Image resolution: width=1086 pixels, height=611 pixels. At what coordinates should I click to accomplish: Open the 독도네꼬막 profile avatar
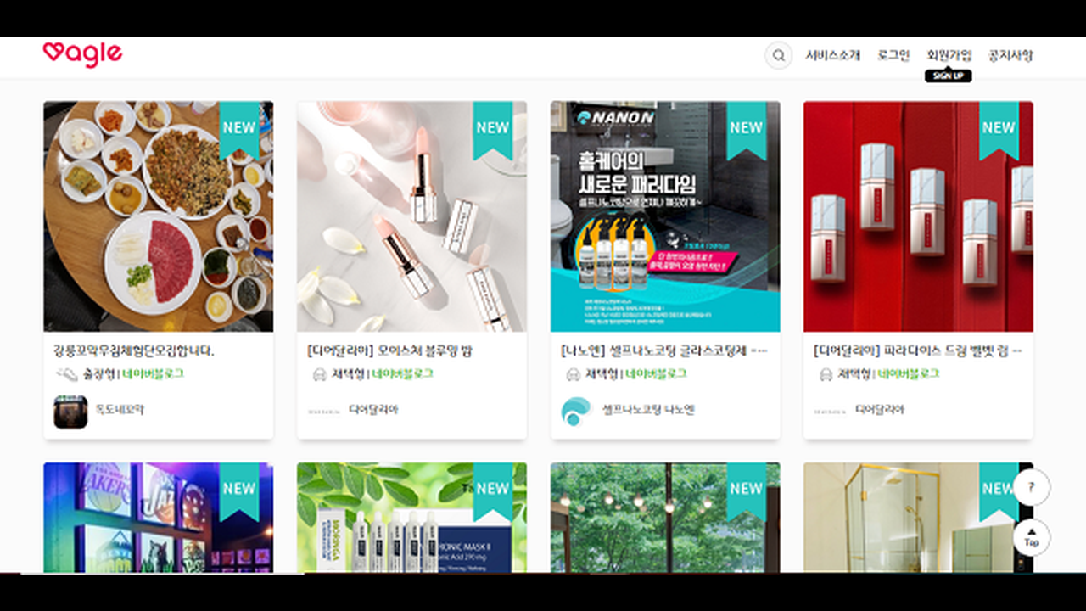tap(70, 412)
